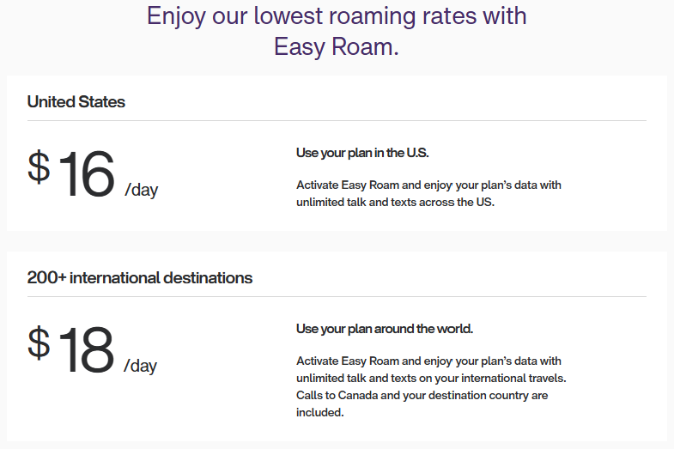The image size is (674, 449).
Task: Click the "Enjoy our lowest roaming rates" heading
Action: (337, 15)
